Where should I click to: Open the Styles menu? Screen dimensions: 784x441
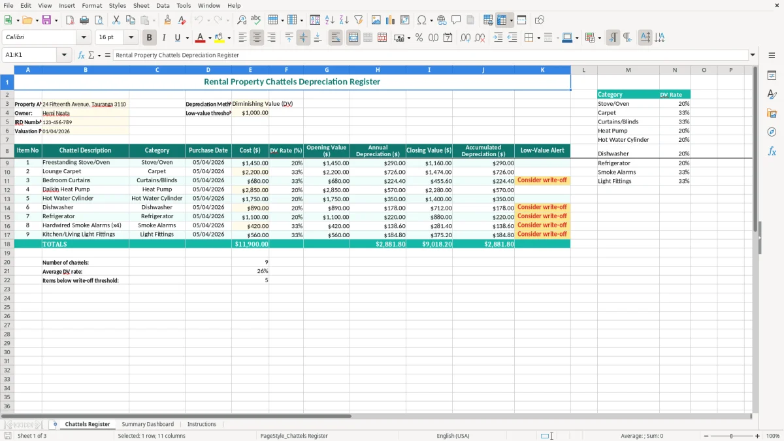coord(118,5)
